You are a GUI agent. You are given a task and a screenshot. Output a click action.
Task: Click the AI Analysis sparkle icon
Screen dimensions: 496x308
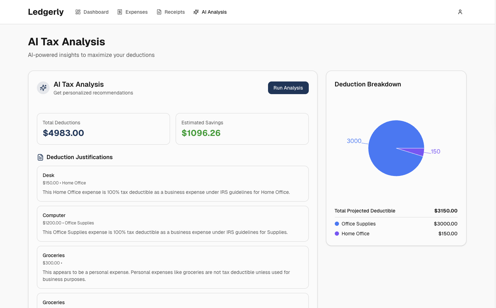[x=196, y=12]
